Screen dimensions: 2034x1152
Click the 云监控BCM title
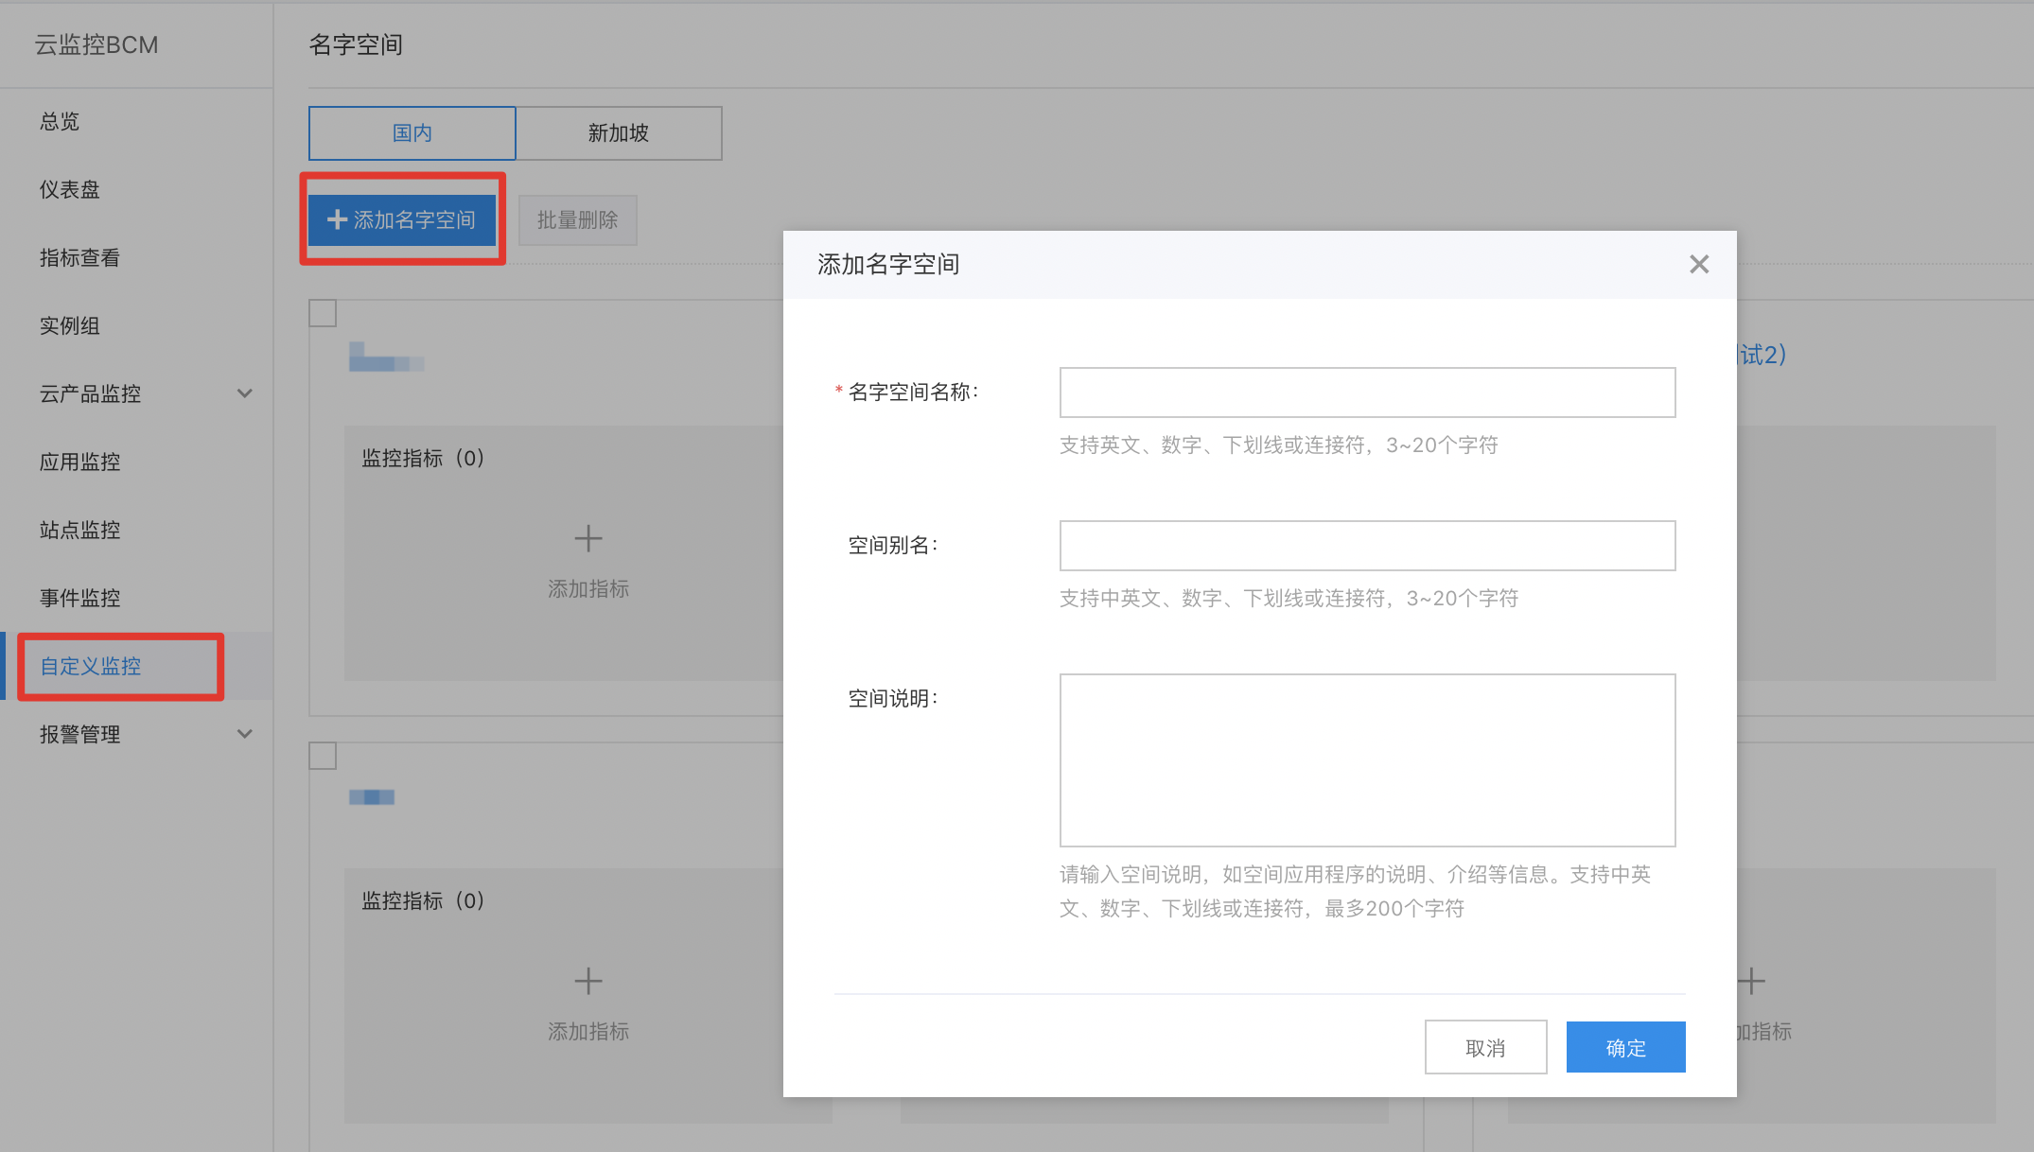96,44
